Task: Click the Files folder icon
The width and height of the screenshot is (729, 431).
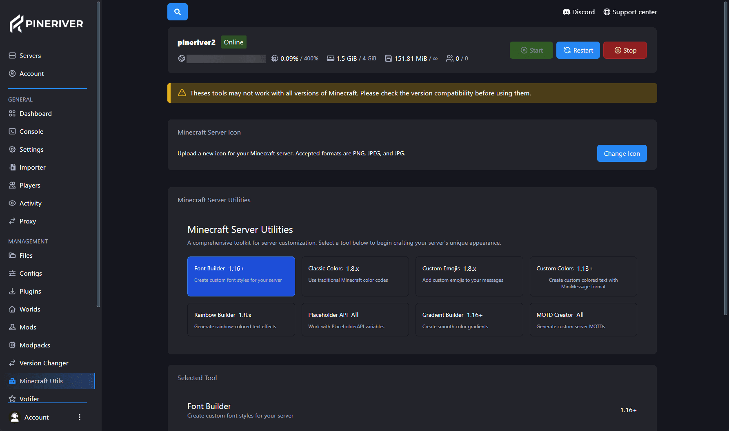Action: pos(12,255)
